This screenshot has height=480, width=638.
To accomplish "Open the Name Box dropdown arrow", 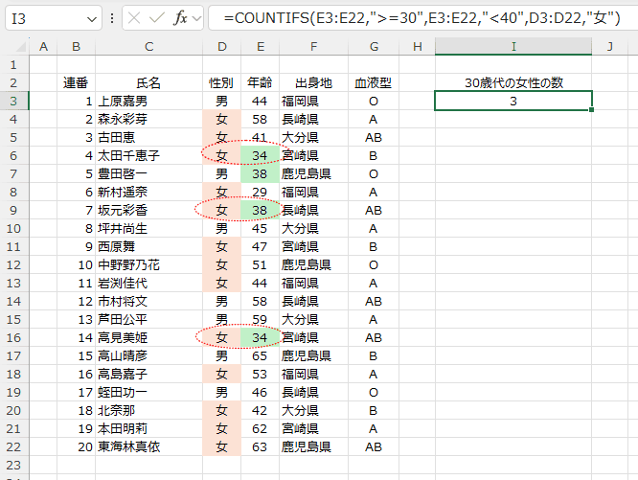I will [92, 19].
